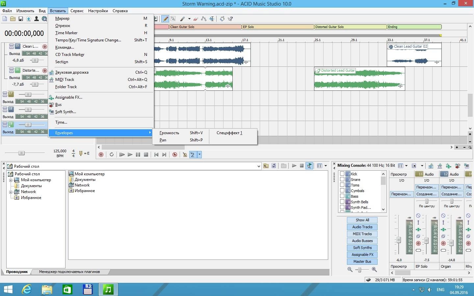Go to start of project

pos(156,154)
